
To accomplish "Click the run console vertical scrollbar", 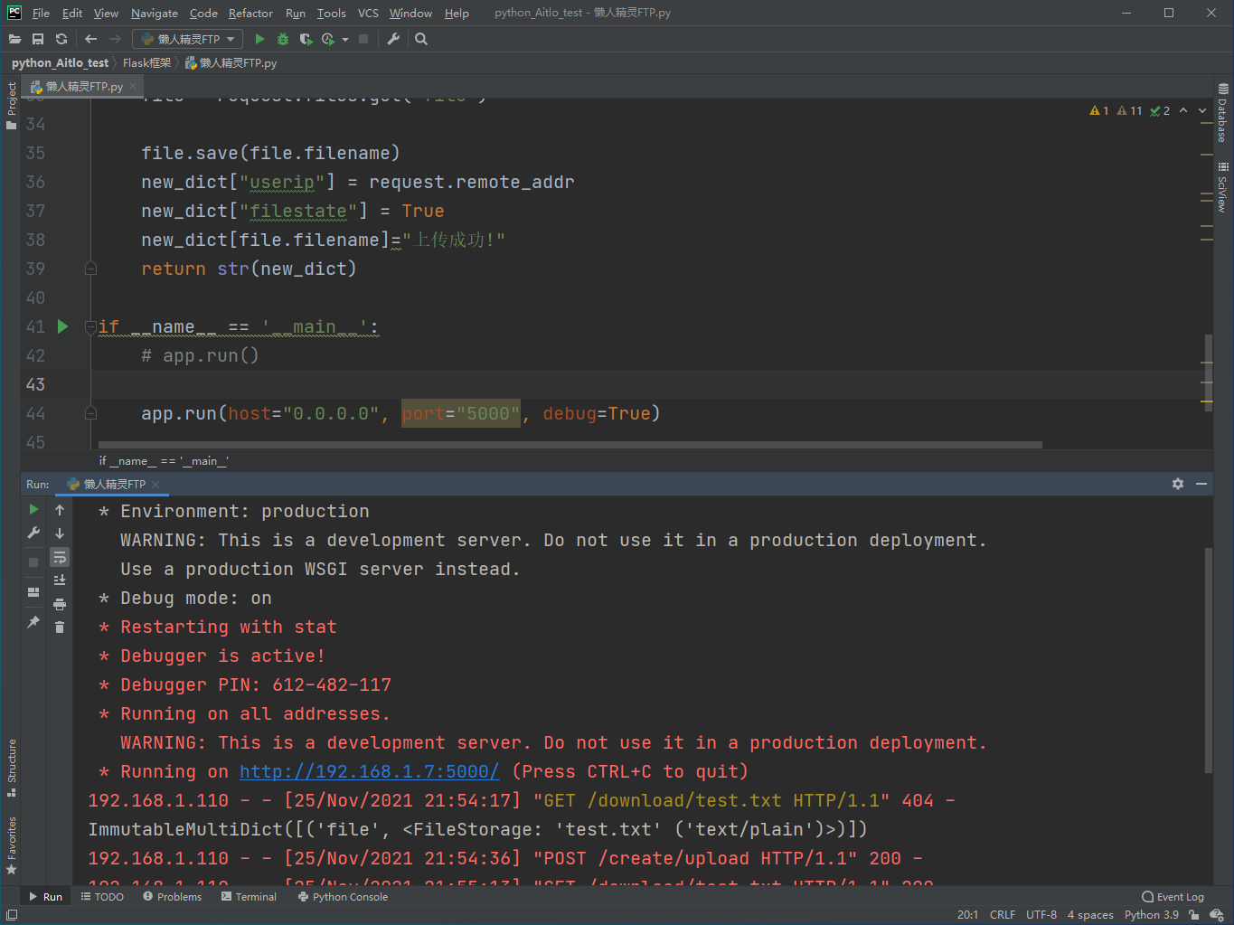I will 1209,660.
